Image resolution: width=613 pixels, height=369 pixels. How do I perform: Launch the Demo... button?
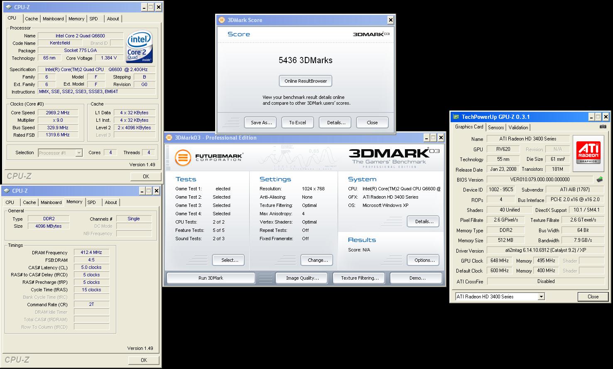pyautogui.click(x=417, y=278)
